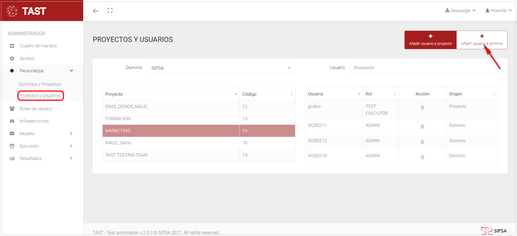The width and height of the screenshot is (517, 236).
Task: Open Cuadro de mandos dashboard
Action: (38, 46)
